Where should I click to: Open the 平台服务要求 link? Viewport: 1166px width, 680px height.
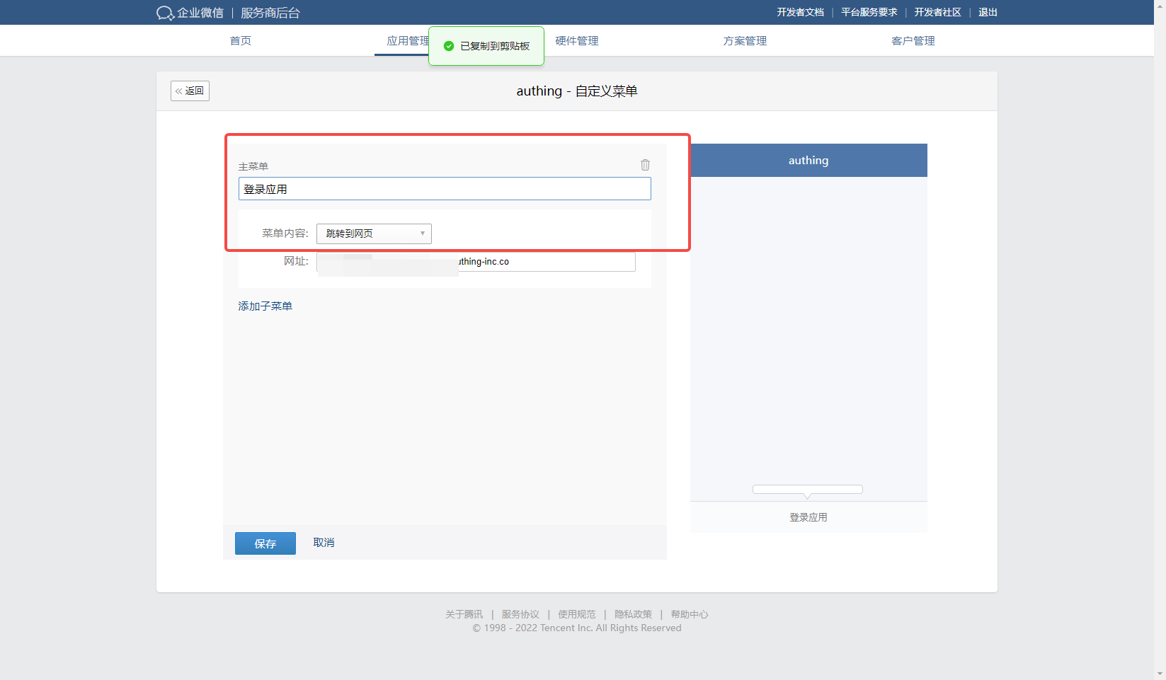[869, 12]
